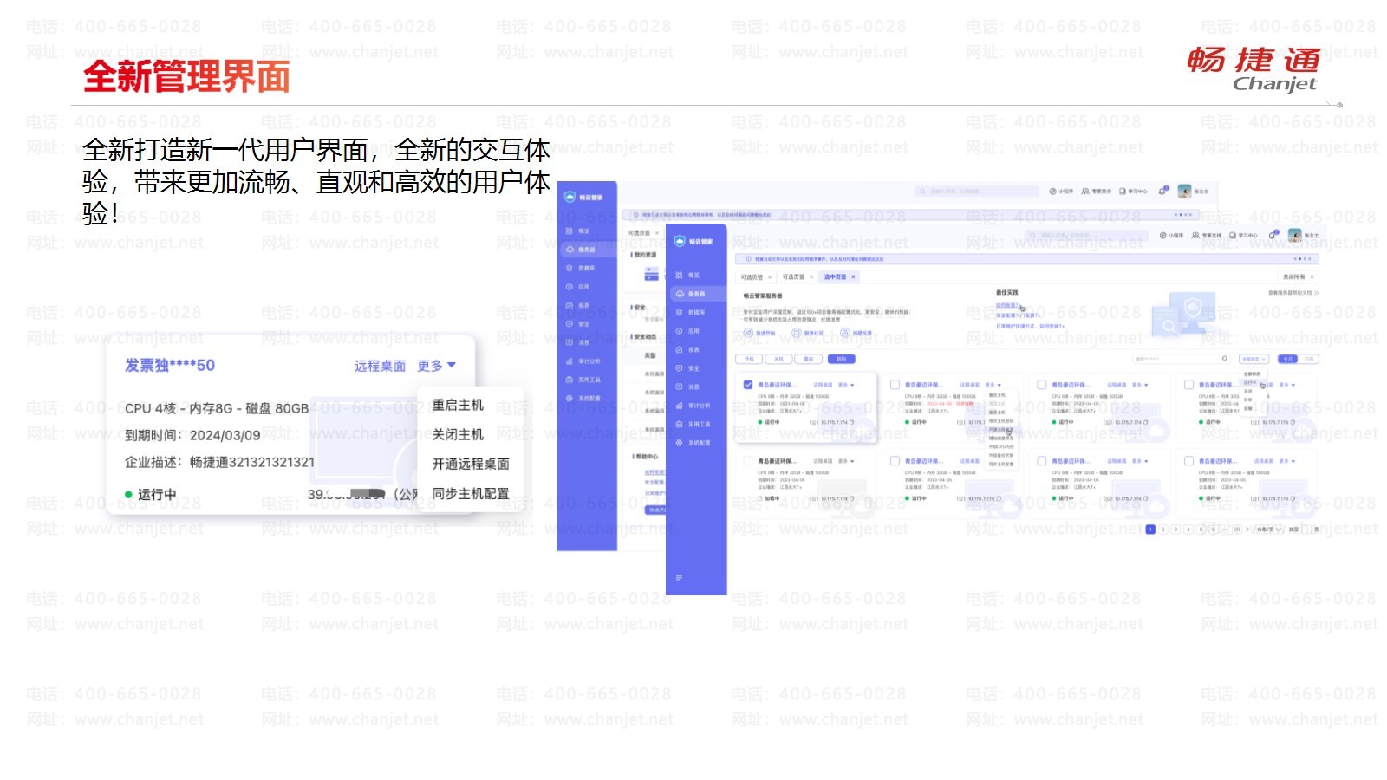Switch to 列表 list view
The width and height of the screenshot is (1387, 780).
[x=1309, y=359]
